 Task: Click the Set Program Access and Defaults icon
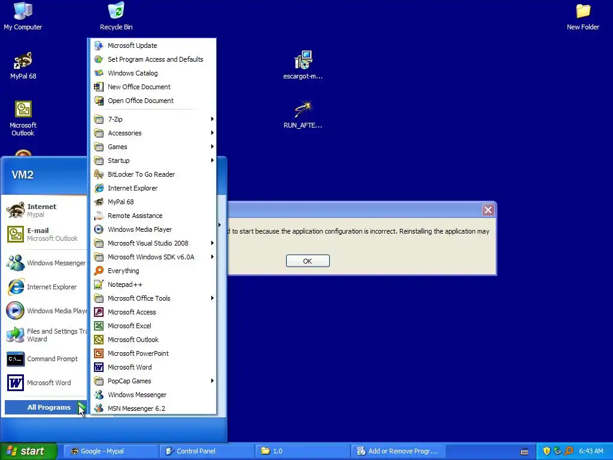pos(99,59)
